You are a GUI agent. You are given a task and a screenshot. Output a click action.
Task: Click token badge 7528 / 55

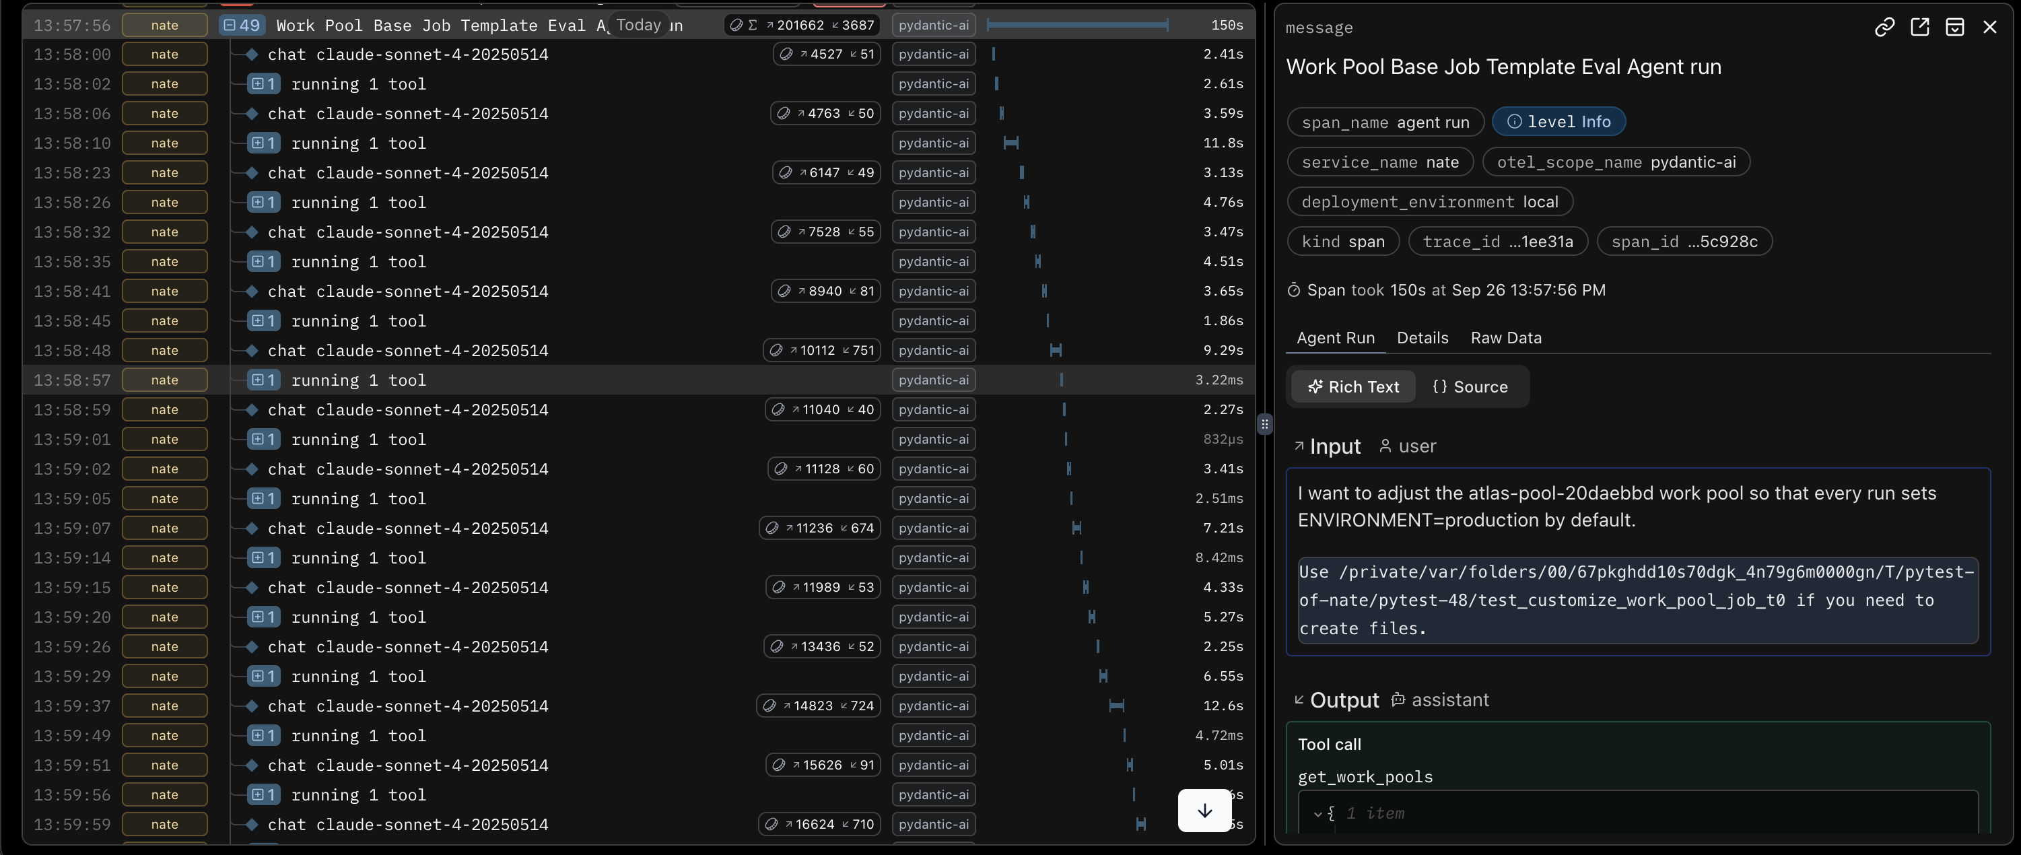(x=825, y=232)
